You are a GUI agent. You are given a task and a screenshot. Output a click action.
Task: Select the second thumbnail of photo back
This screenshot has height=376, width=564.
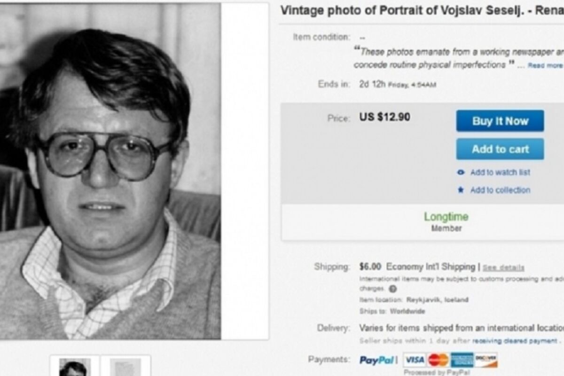[125, 367]
